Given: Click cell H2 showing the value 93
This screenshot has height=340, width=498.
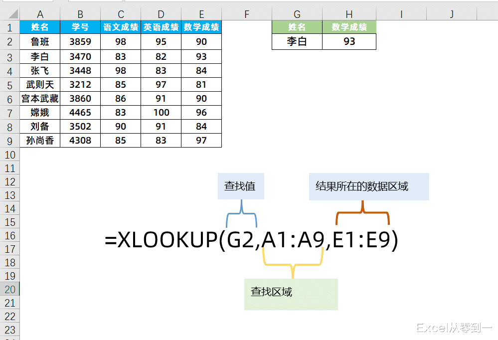Looking at the screenshot, I should [x=349, y=41].
